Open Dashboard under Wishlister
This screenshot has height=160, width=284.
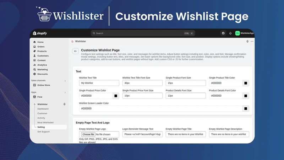click(43, 109)
